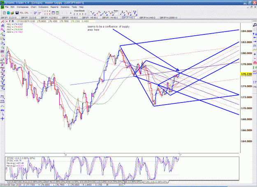The width and height of the screenshot is (257, 187).
Task: Click the blue R letter on chart header
Action: coord(13,21)
